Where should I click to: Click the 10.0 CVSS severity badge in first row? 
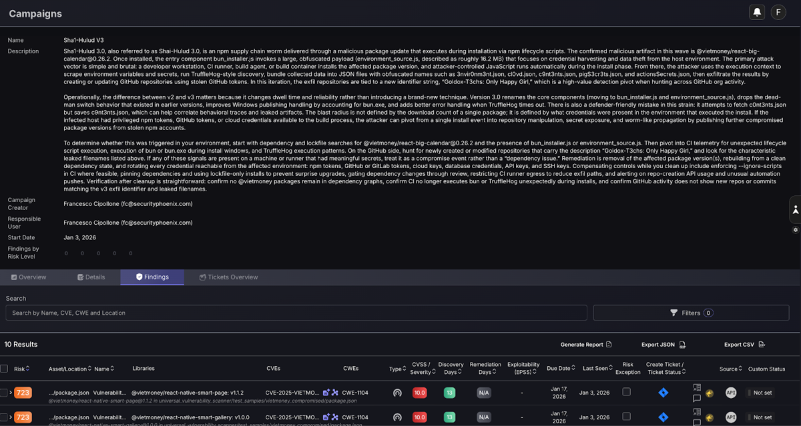[x=420, y=393]
